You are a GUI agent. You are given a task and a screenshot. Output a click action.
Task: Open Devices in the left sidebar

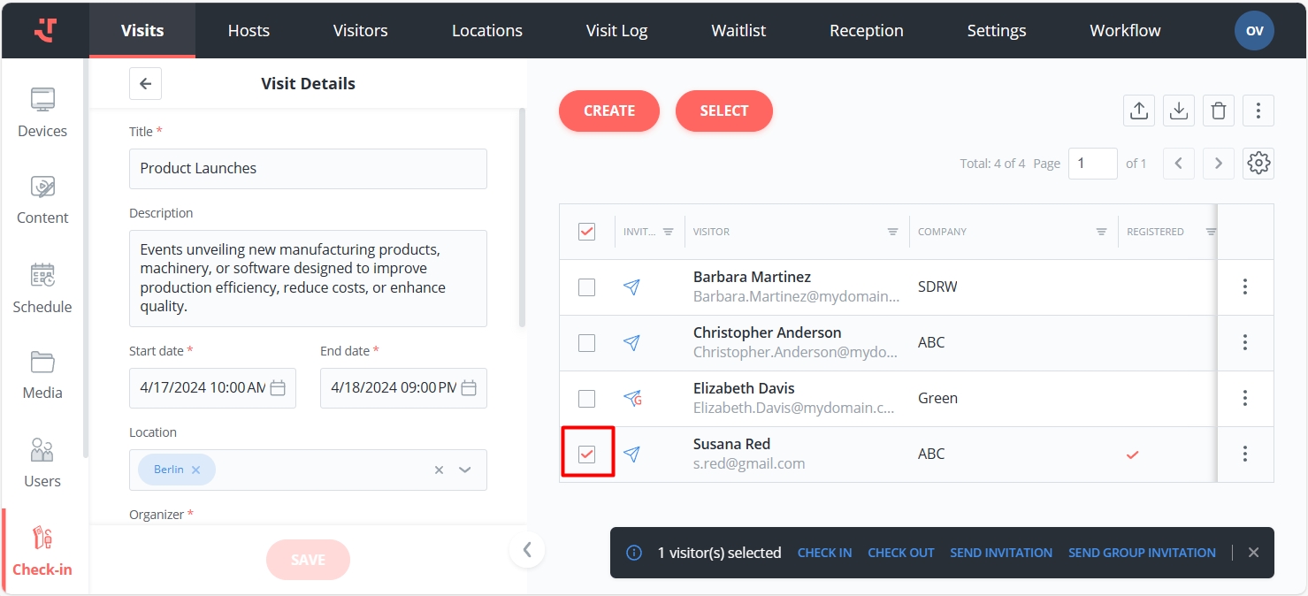pos(42,112)
